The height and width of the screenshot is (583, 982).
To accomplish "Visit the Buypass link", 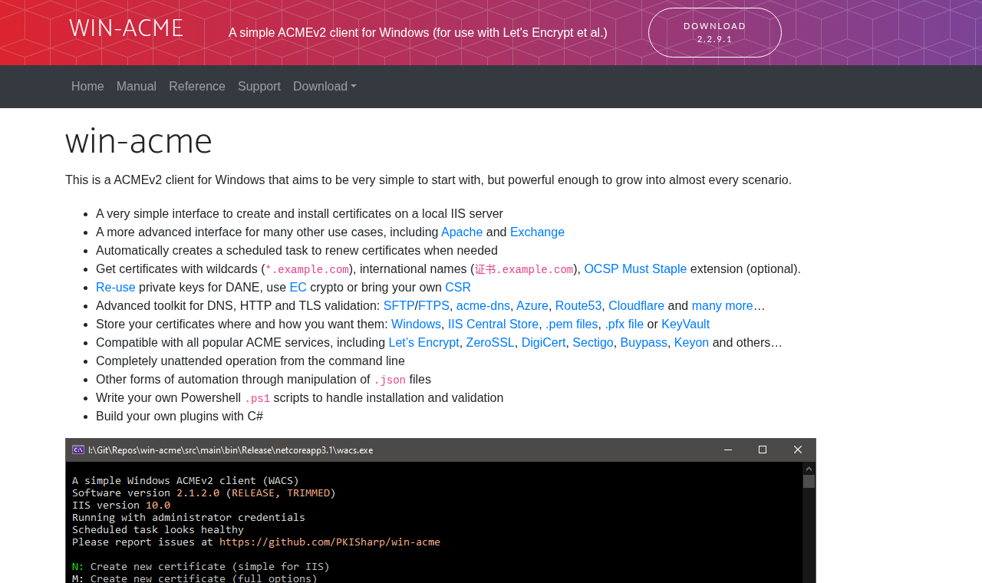I will click(x=644, y=343).
